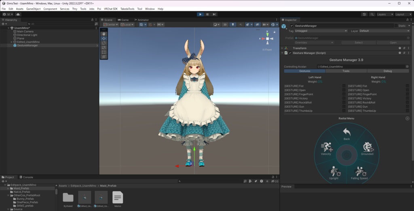Click the Pause button
The height and width of the screenshot is (211, 414).
[207, 14]
